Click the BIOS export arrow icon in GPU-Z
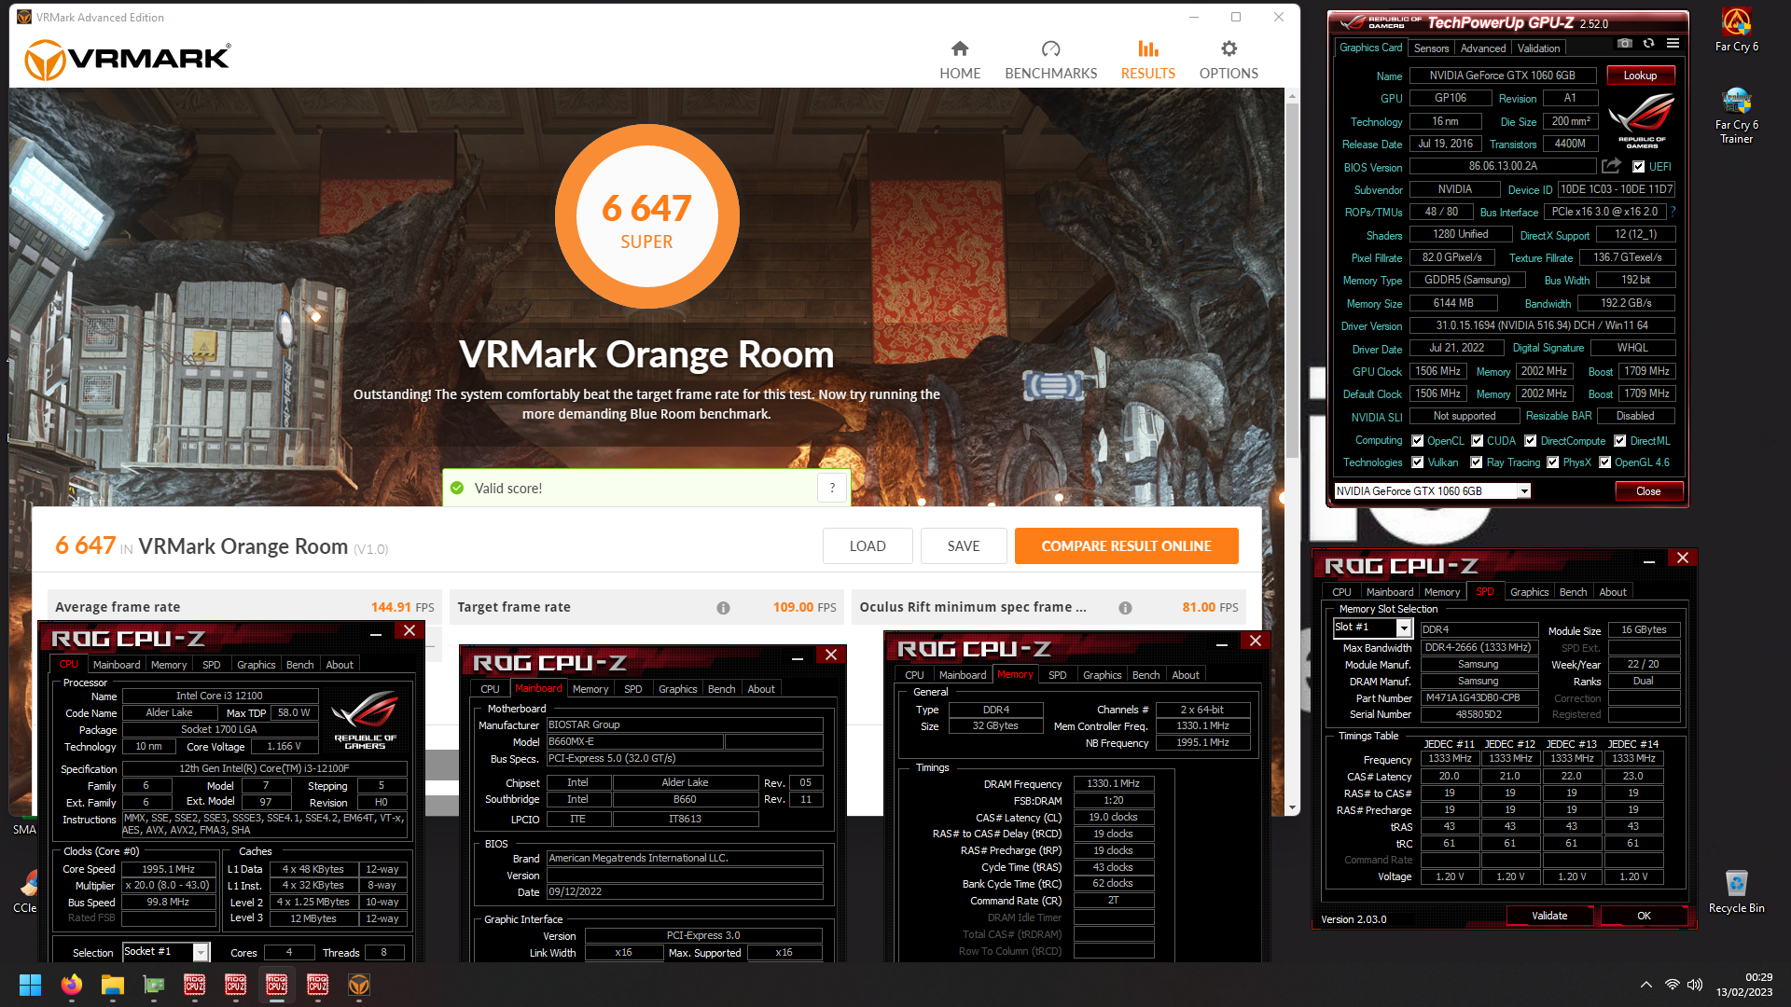This screenshot has width=1791, height=1007. pyautogui.click(x=1611, y=166)
